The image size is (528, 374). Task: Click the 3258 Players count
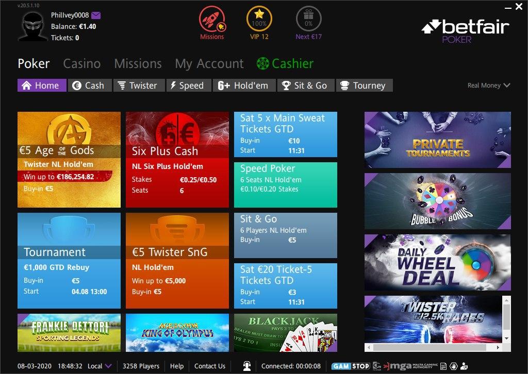(x=141, y=366)
